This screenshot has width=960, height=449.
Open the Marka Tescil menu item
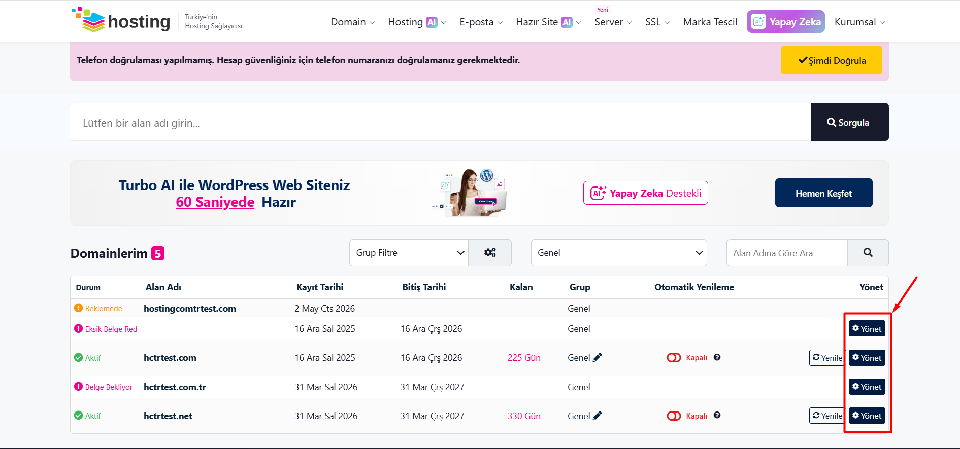(x=710, y=22)
